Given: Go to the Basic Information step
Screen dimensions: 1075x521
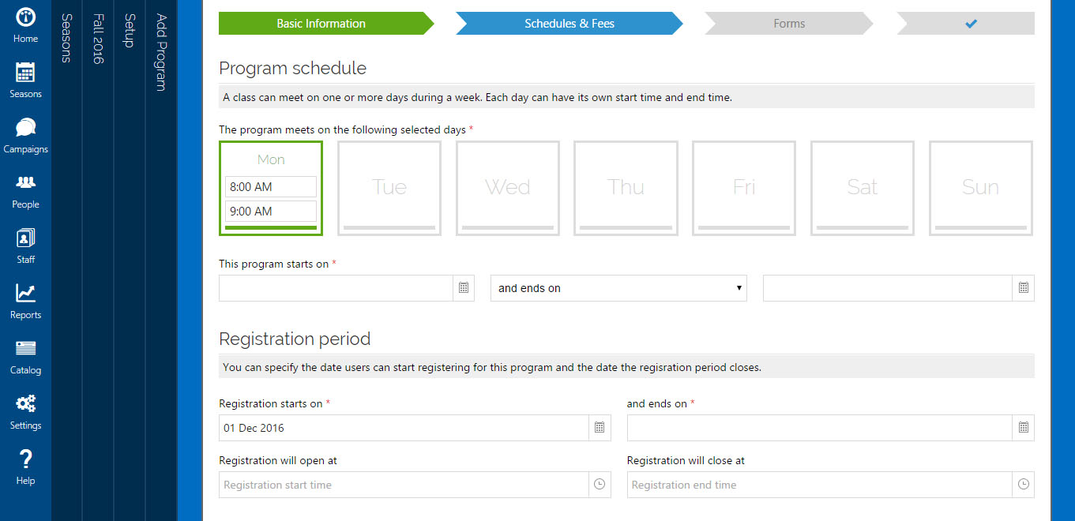Looking at the screenshot, I should pos(321,24).
